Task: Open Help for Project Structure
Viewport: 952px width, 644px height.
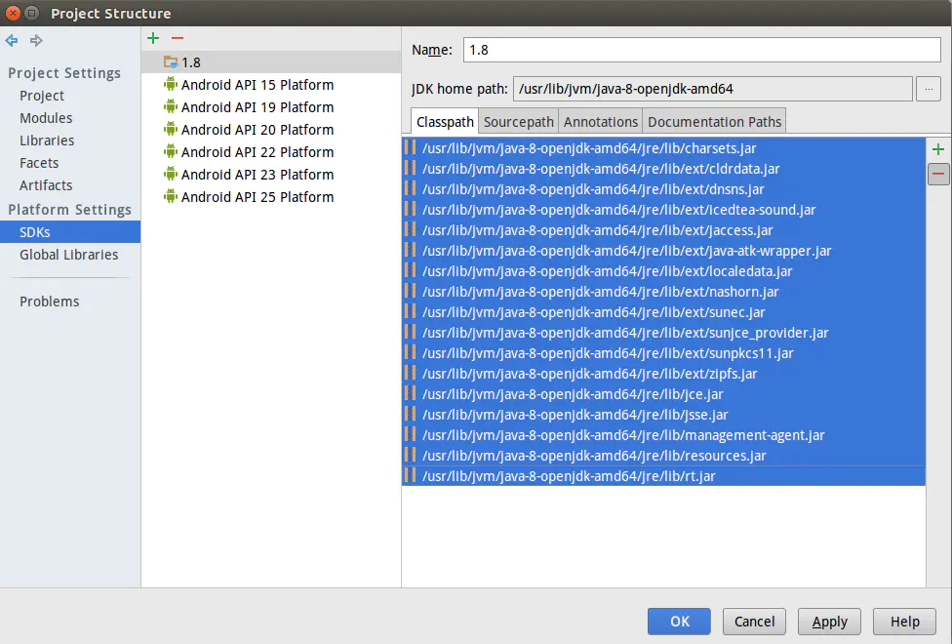Action: coord(904,622)
